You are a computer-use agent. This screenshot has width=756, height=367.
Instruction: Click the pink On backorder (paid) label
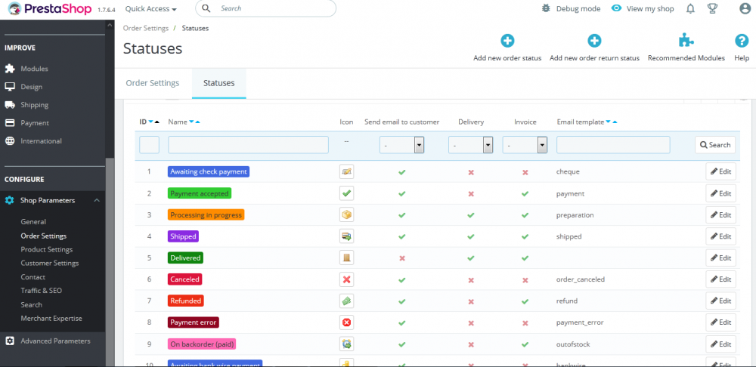(x=202, y=344)
